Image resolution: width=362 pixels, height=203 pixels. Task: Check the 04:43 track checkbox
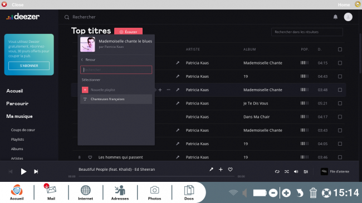click(340, 76)
